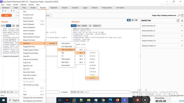Open Inspector help icon

pyautogui.click(x=178, y=21)
